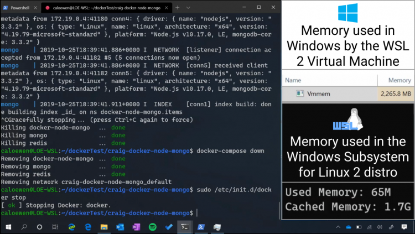This screenshot has height=234, width=415.
Task: Click the taskbar search magnifier icon
Action: click(24, 227)
